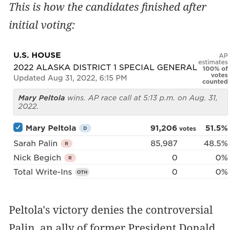Select the Total Write-Ins row label

pos(43,172)
